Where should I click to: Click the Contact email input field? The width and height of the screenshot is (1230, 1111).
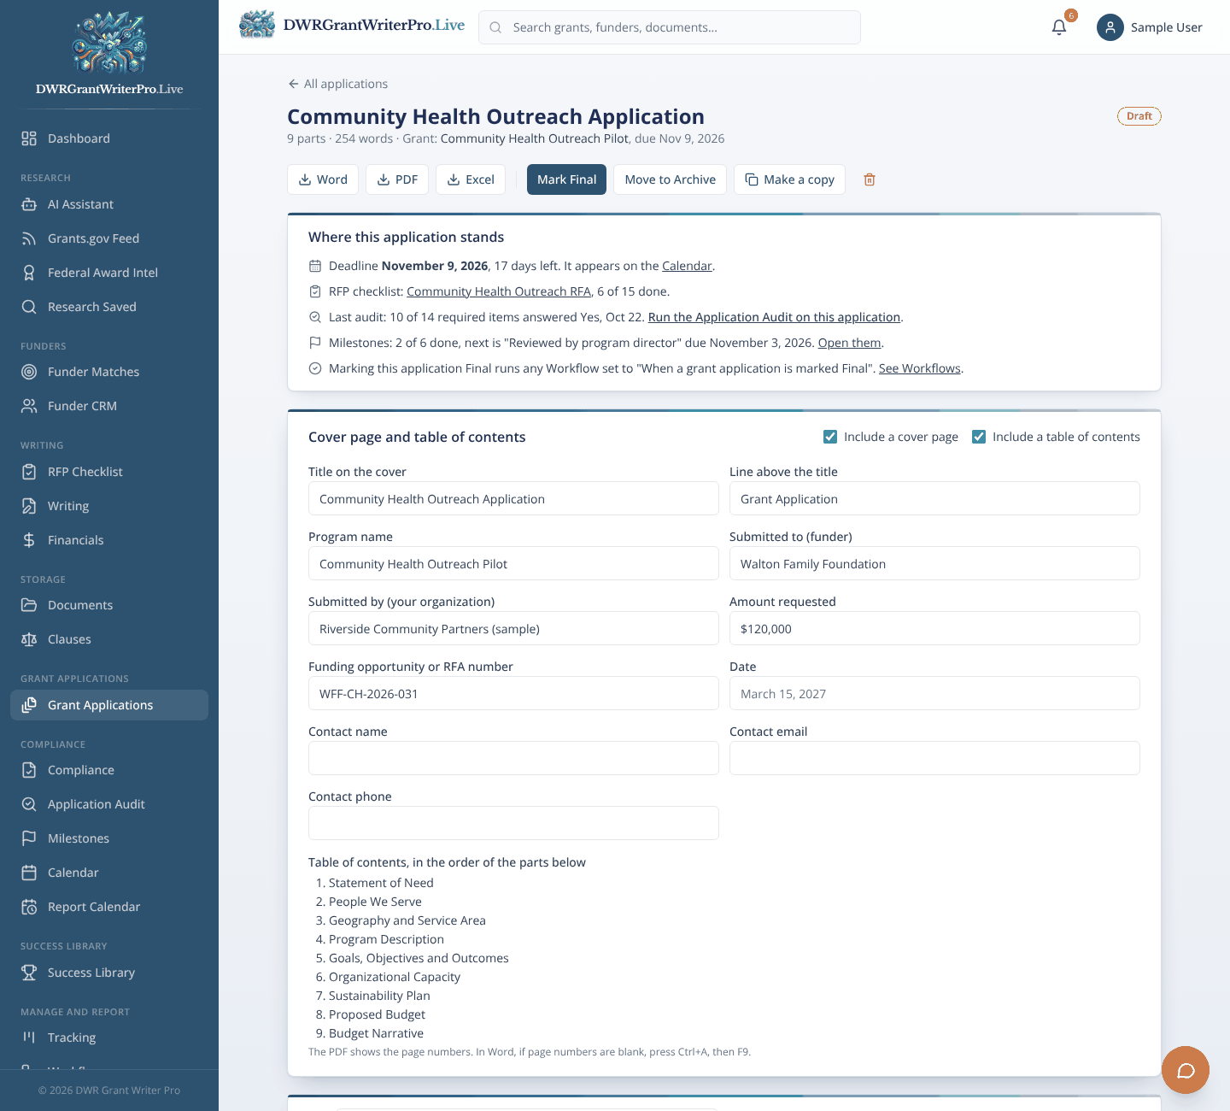[x=934, y=758]
